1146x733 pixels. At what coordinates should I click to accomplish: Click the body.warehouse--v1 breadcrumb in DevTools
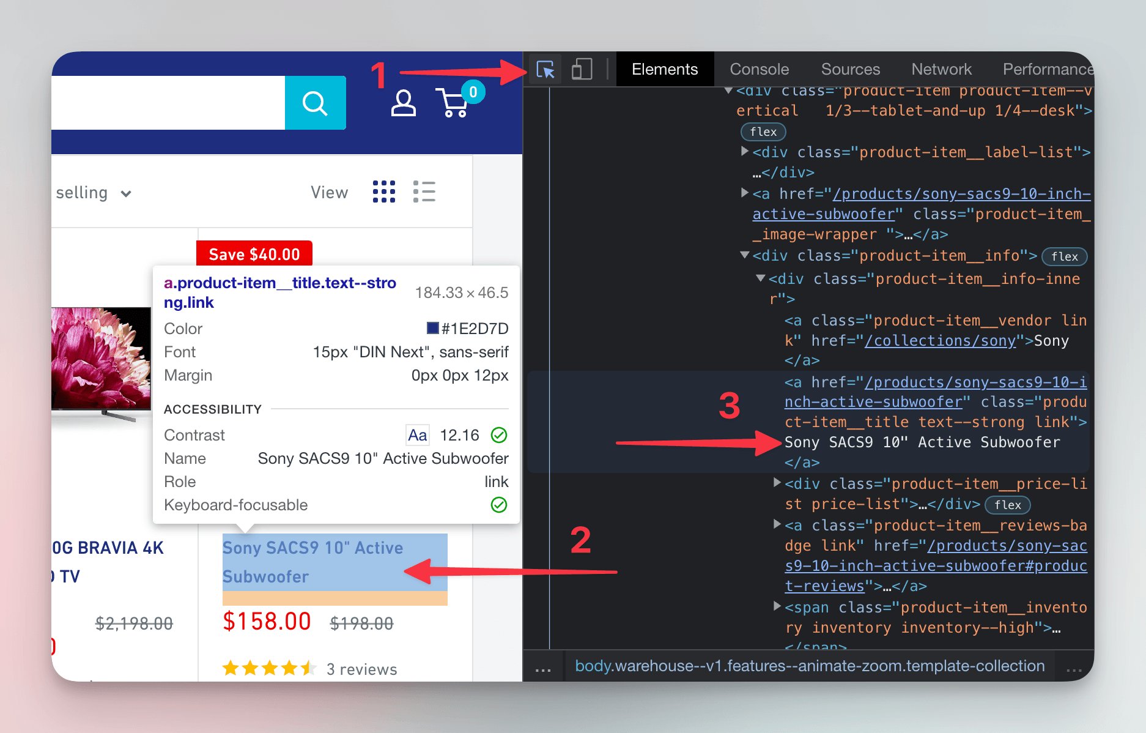click(808, 666)
